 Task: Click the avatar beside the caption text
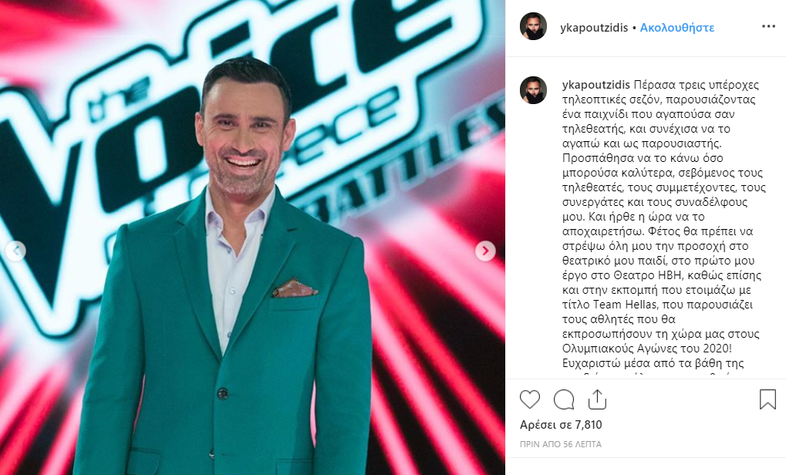tap(533, 90)
